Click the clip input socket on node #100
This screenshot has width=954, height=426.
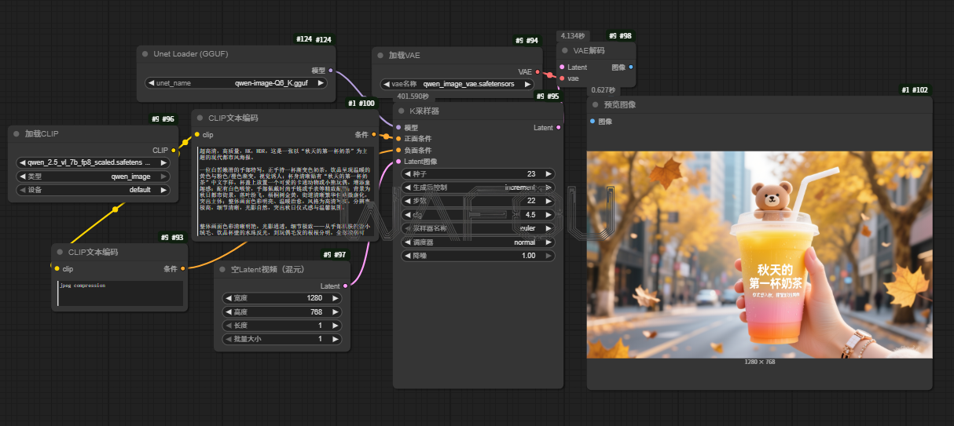197,135
